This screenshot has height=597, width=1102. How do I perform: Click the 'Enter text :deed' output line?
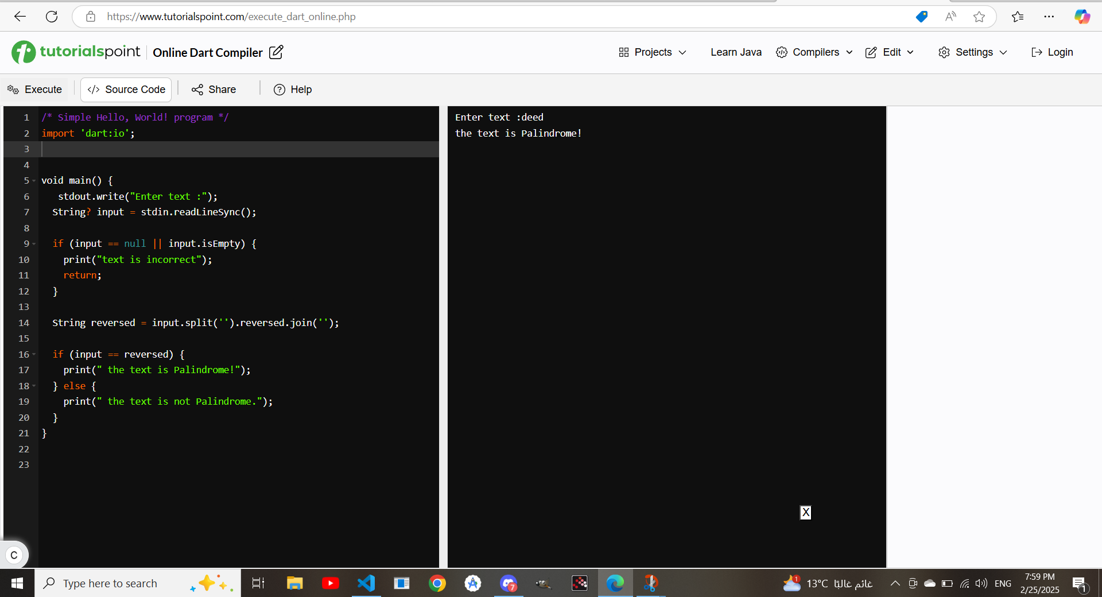click(499, 118)
